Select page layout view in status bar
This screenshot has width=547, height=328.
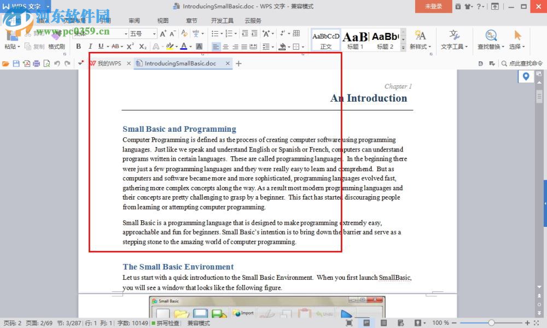tap(366, 323)
